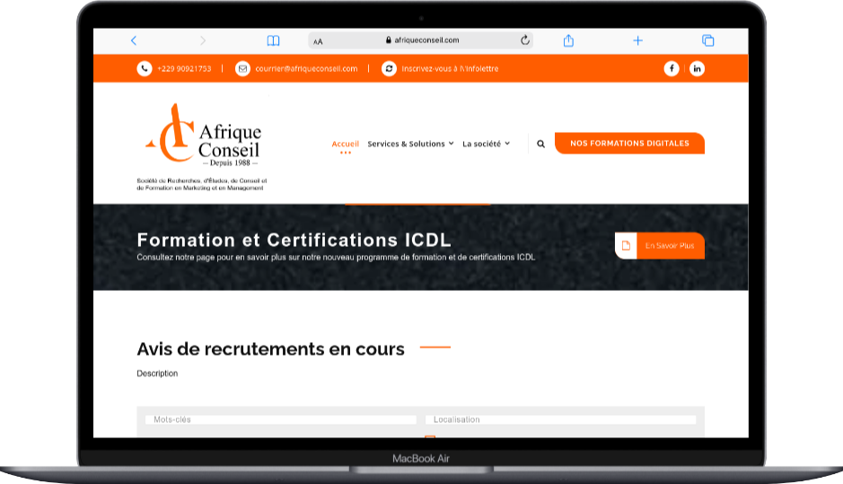Focus the Localisation search field

click(561, 419)
